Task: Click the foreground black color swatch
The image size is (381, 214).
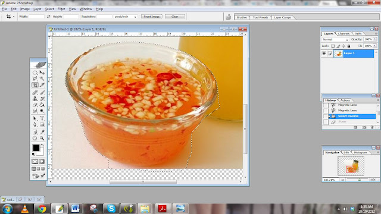Action: 36,147
